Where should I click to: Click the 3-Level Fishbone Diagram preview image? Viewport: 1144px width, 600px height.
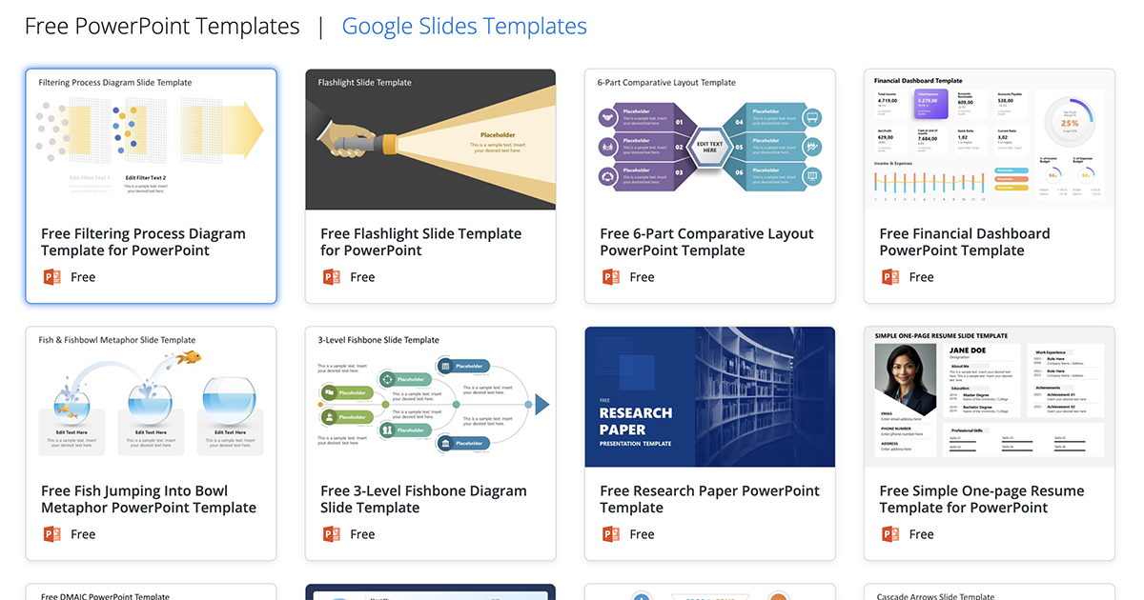(430, 396)
